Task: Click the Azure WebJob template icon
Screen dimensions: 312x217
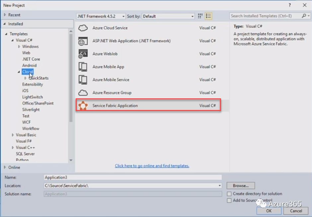Action: click(83, 54)
